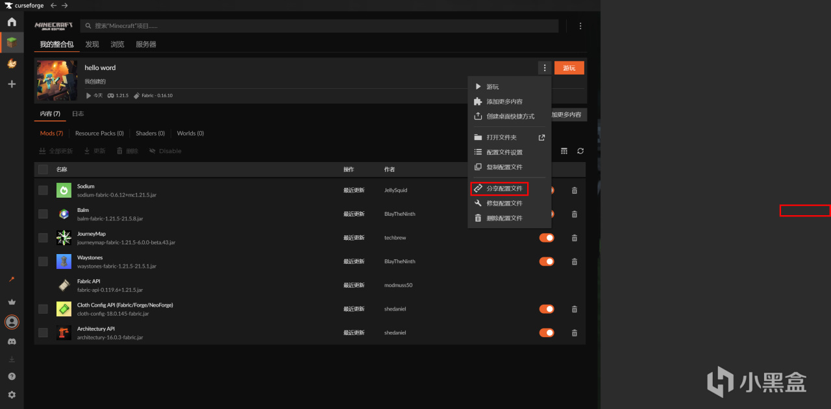Check the Sodium row checkbox

pyautogui.click(x=43, y=191)
